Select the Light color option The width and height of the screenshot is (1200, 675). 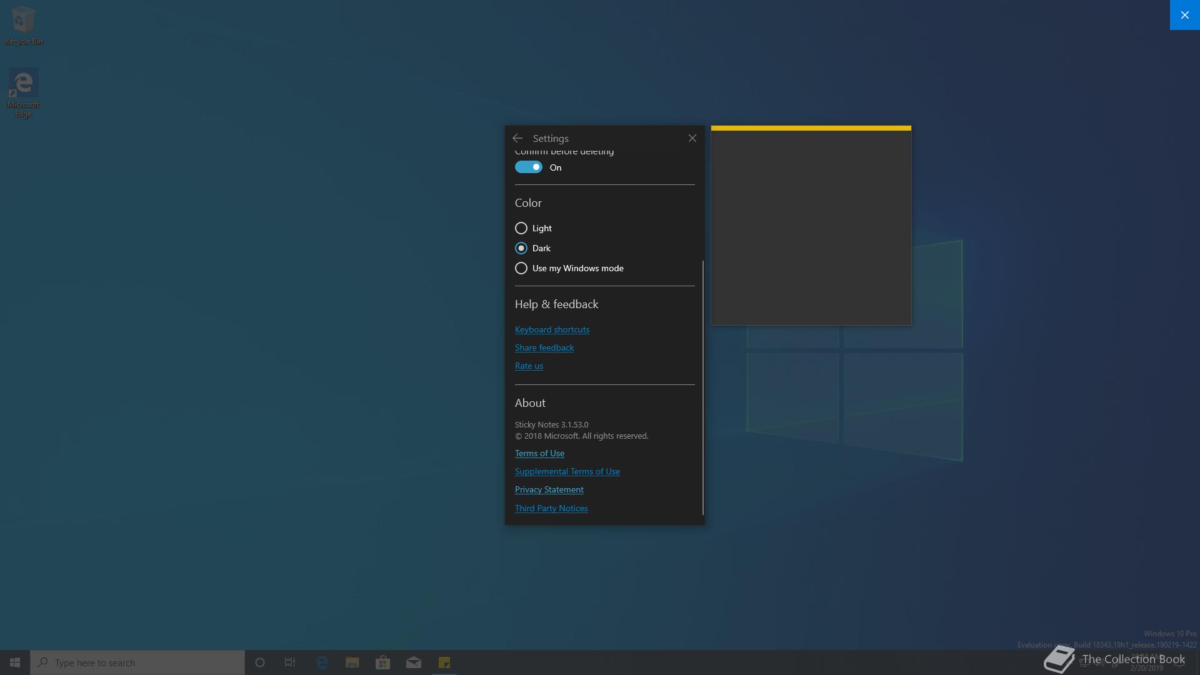point(521,228)
